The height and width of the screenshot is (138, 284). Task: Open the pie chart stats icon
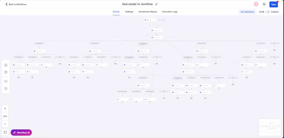coord(6,72)
